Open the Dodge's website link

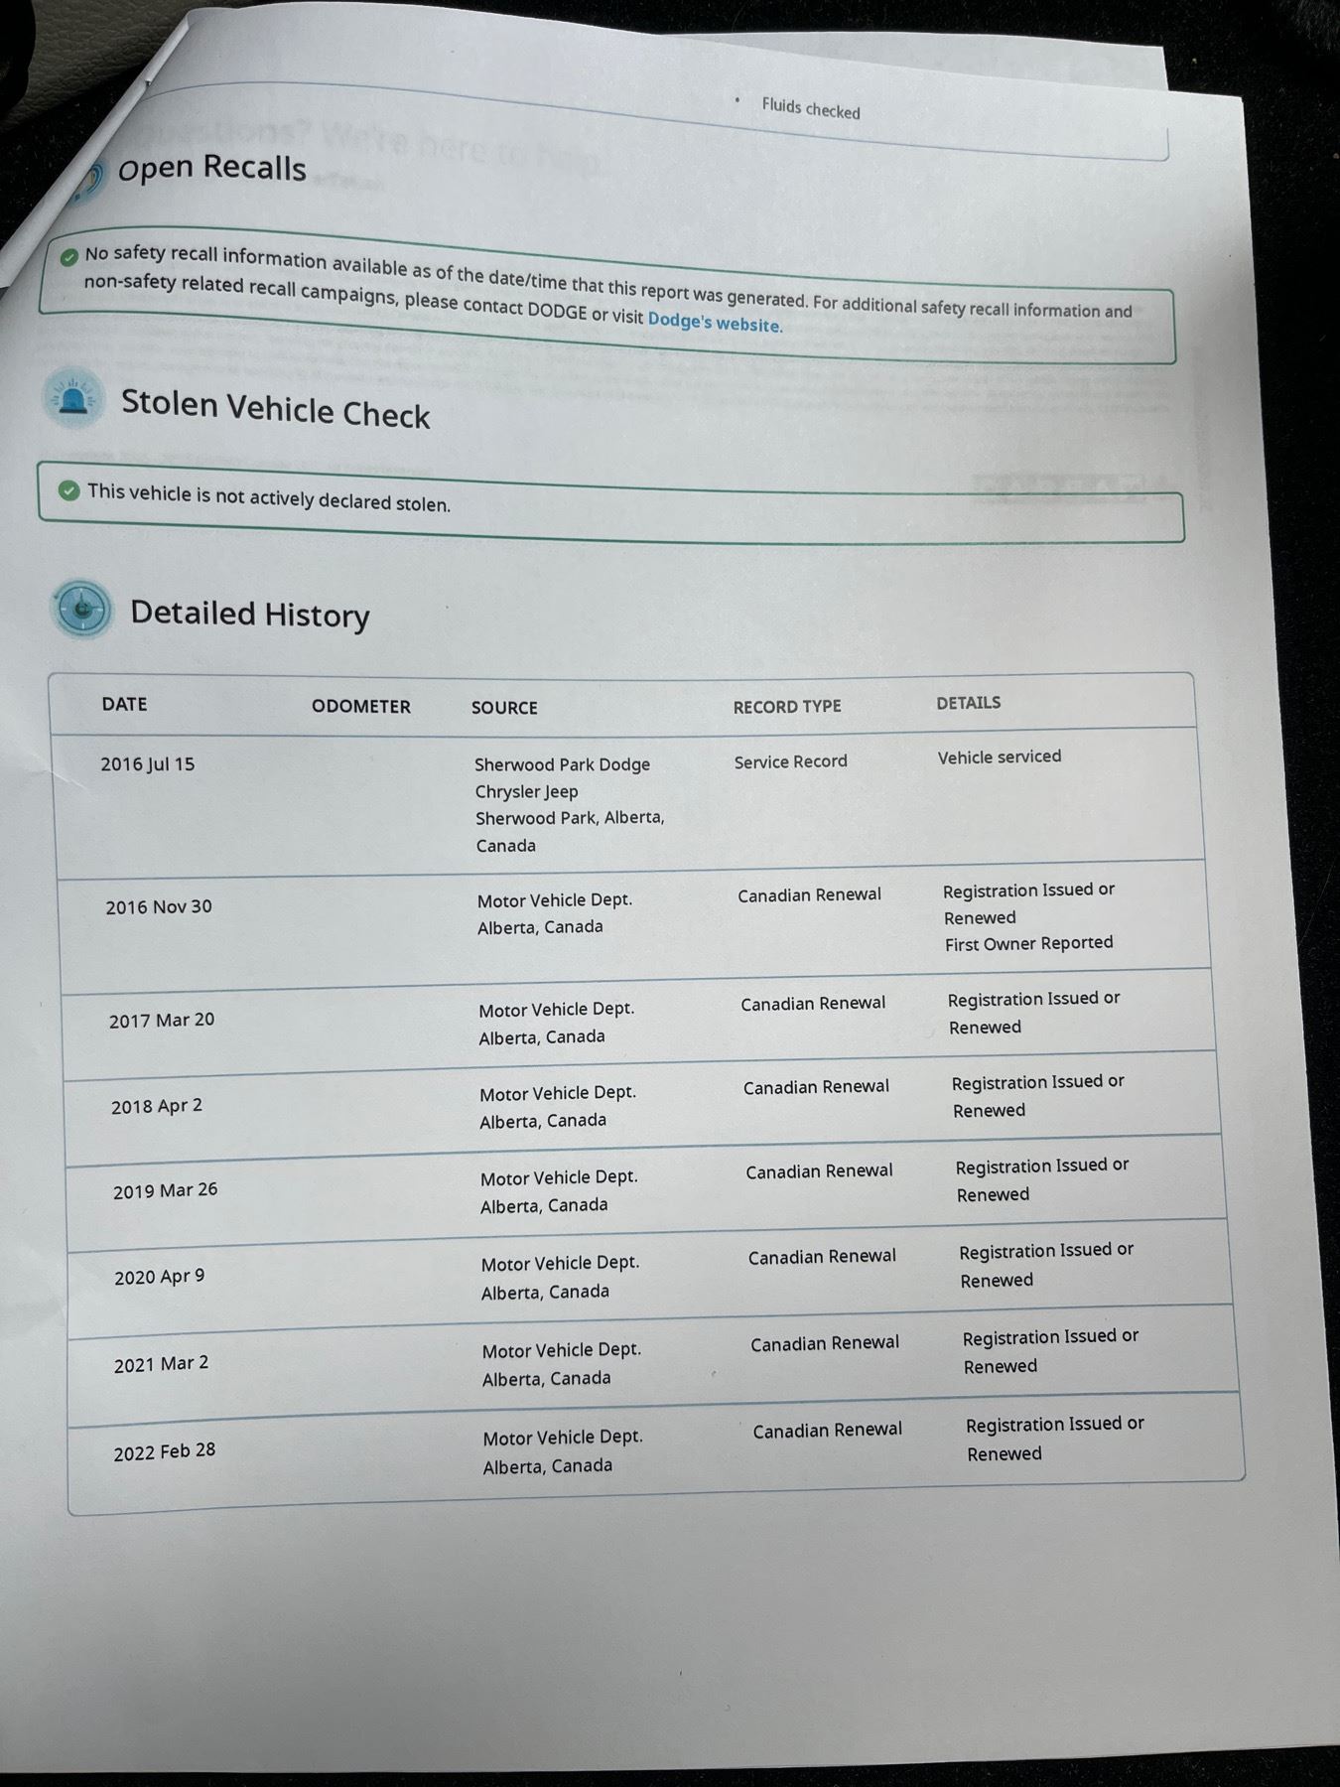(x=714, y=323)
